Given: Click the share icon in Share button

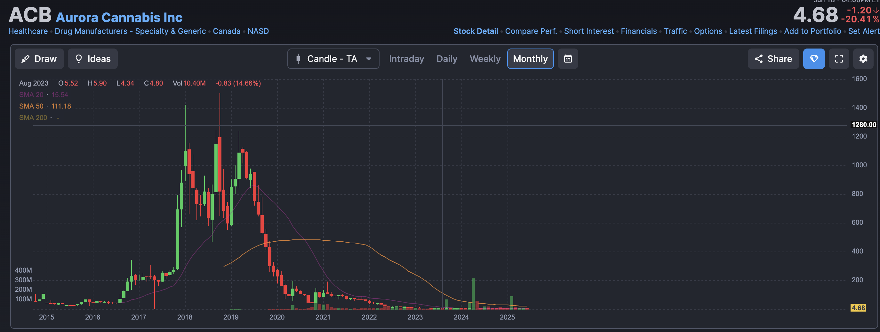Looking at the screenshot, I should (x=758, y=59).
